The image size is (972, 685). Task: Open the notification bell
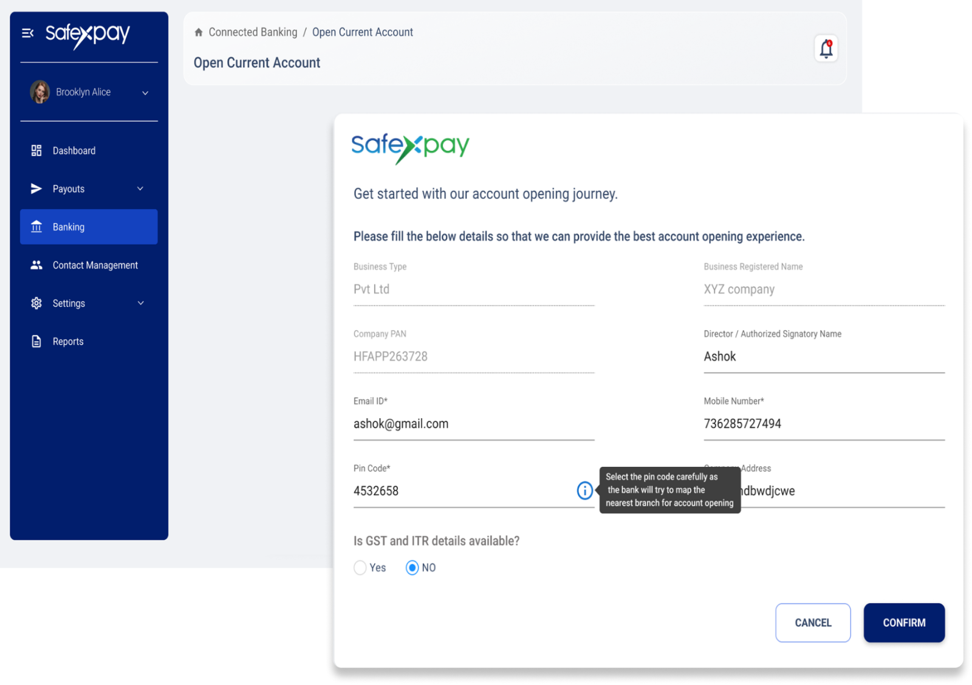[x=826, y=49]
